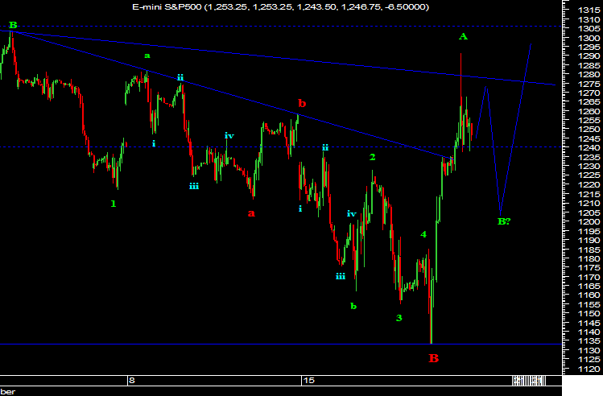Click the 1180 price axis value
Image resolution: width=603 pixels, height=396 pixels.
tap(589, 258)
